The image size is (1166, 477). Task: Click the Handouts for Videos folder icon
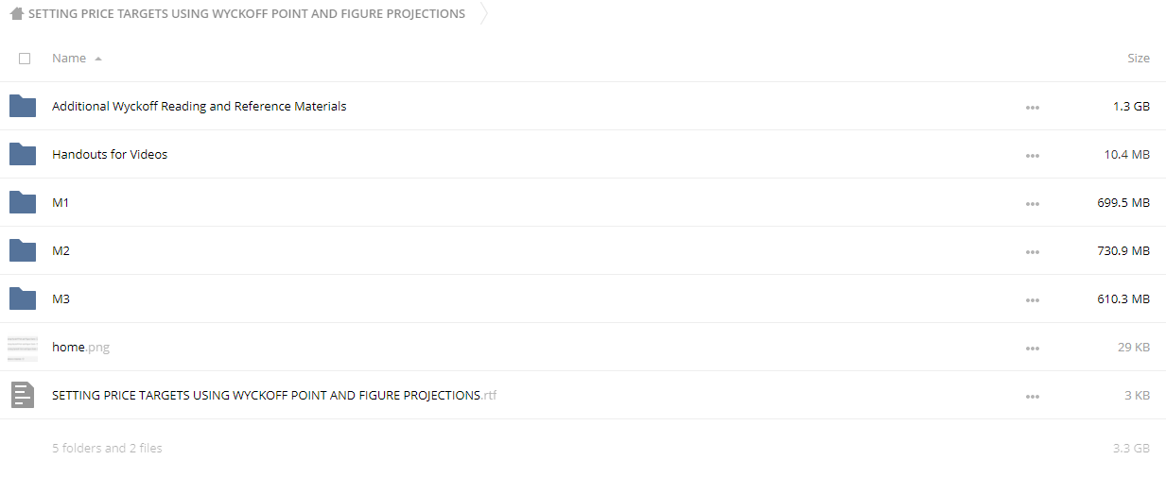[23, 154]
